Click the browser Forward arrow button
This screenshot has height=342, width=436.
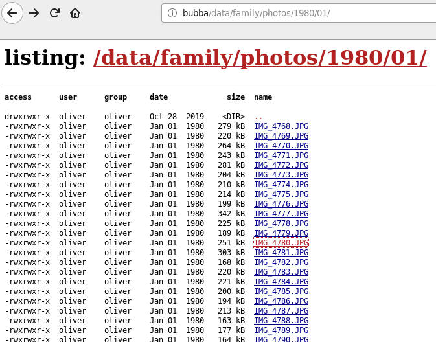34,13
